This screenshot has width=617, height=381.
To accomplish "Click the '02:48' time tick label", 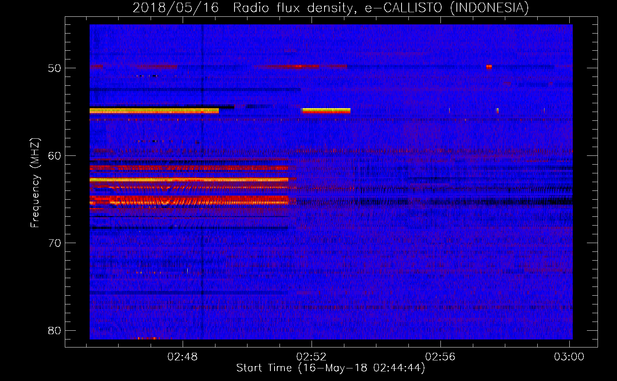I will (183, 357).
